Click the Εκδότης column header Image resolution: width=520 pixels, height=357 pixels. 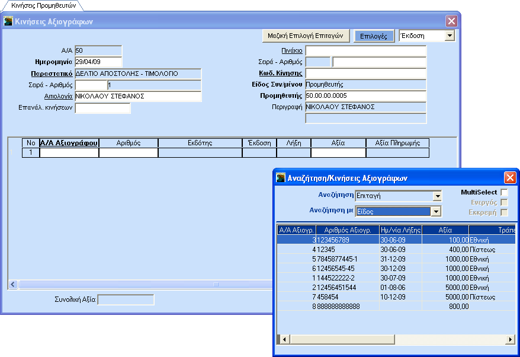(200, 143)
